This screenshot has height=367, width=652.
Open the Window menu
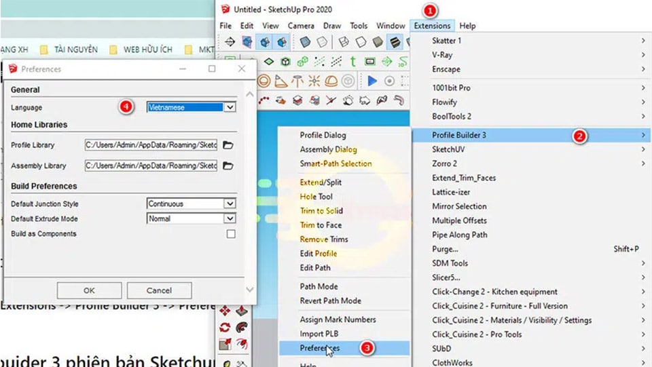point(391,26)
